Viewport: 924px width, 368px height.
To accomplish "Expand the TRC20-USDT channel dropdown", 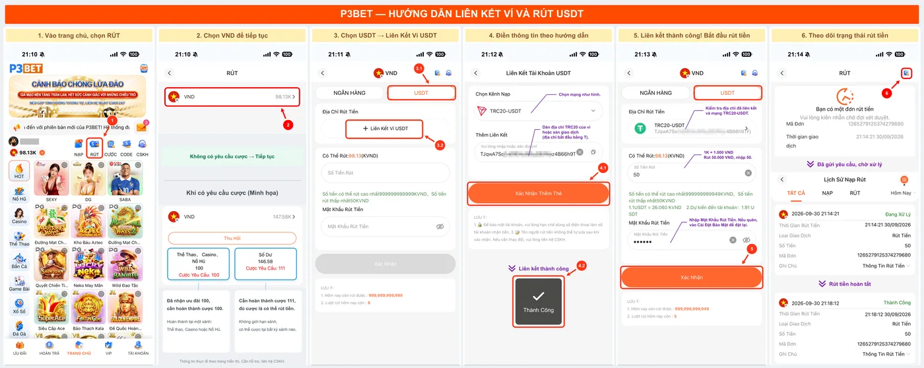I will [x=538, y=111].
